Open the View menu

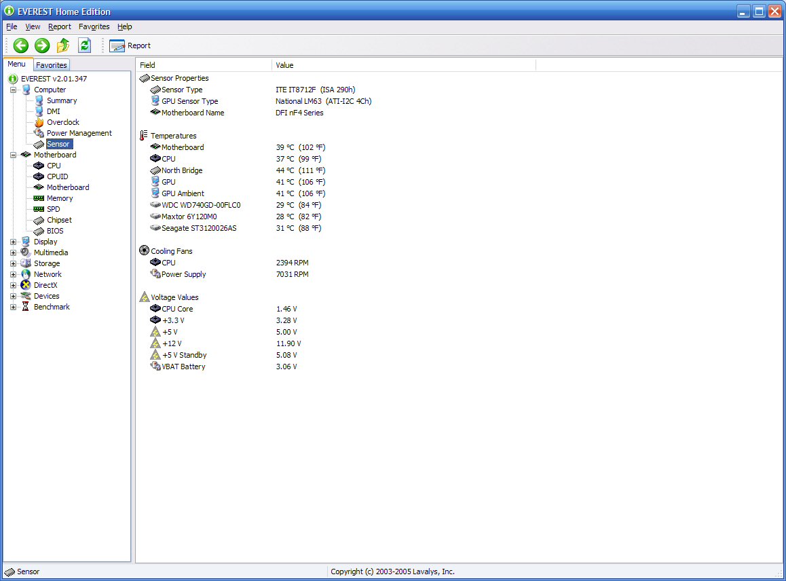coord(33,26)
